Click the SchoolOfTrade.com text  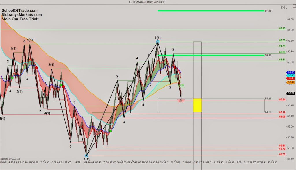point(20,11)
